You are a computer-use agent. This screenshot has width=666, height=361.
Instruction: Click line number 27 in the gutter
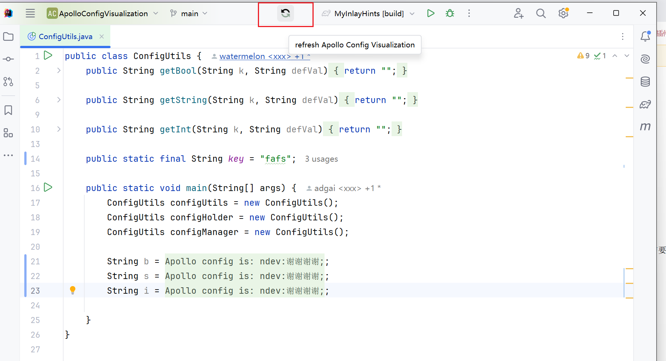tap(35, 349)
